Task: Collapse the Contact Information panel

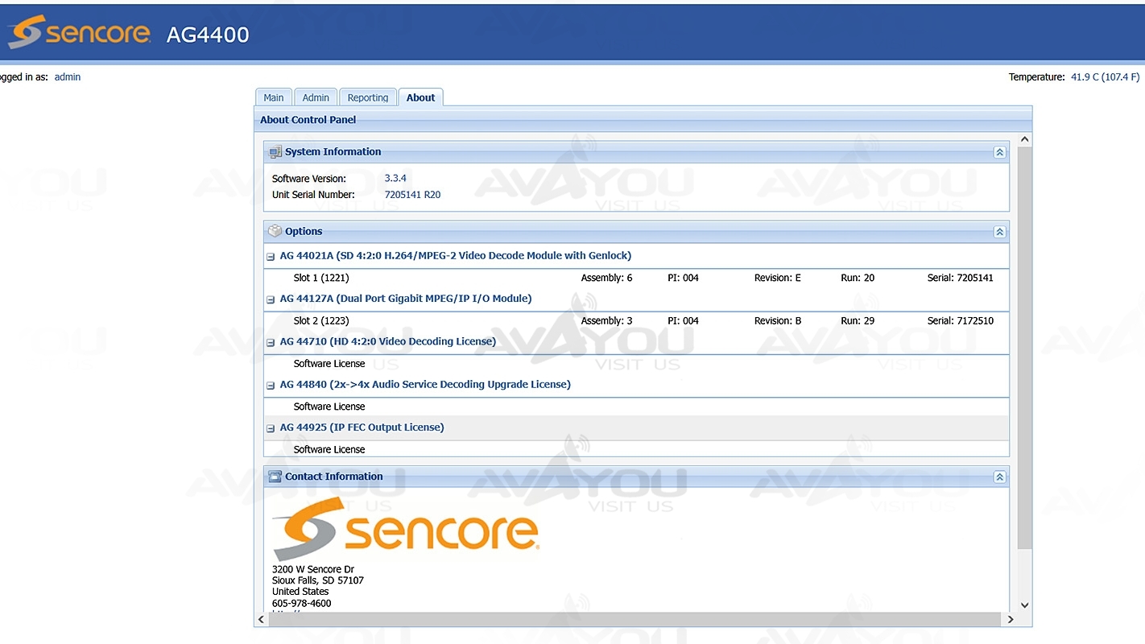Action: click(999, 477)
